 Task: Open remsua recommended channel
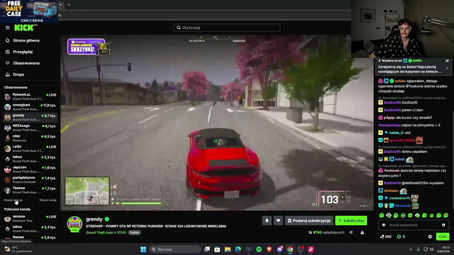(x=30, y=219)
